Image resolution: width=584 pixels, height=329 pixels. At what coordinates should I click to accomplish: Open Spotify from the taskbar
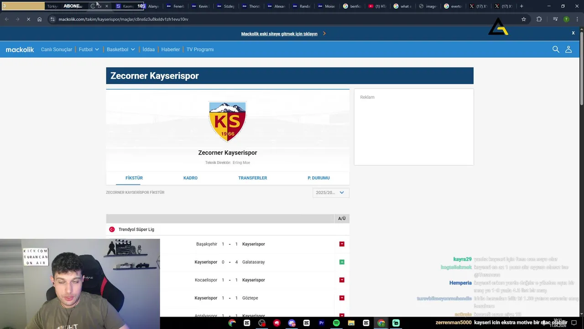336,323
